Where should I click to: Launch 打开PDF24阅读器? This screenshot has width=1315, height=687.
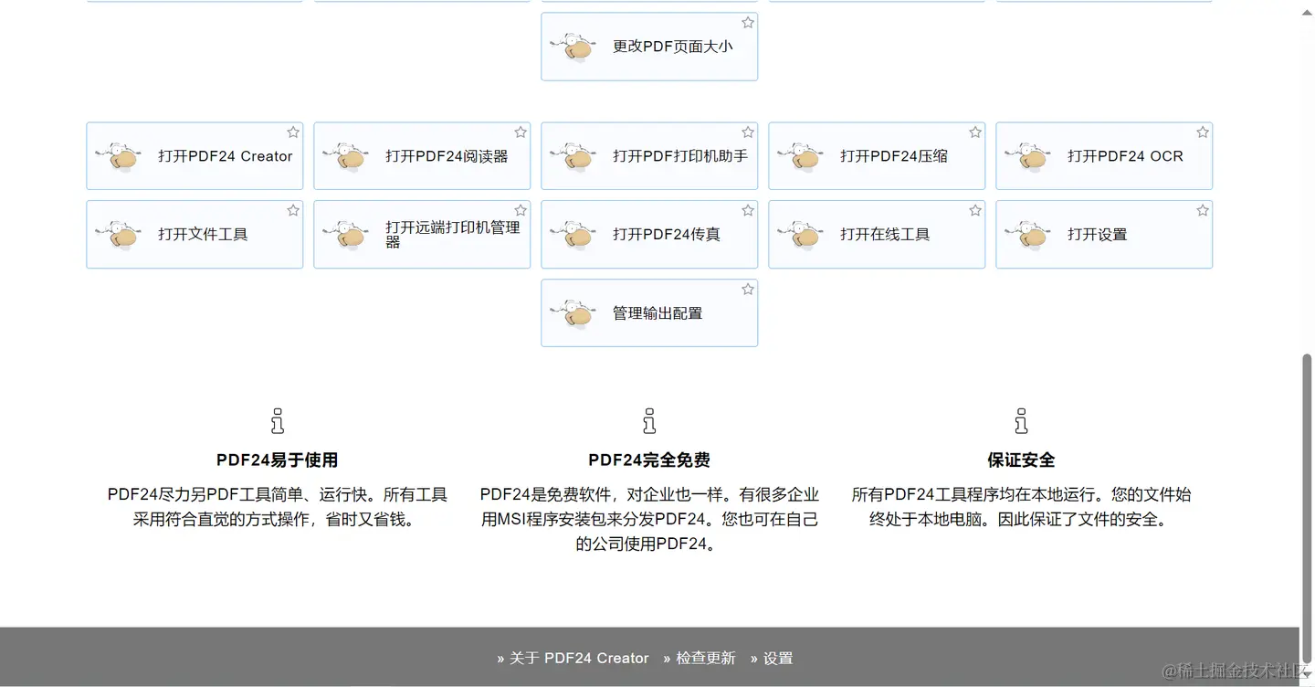[422, 156]
